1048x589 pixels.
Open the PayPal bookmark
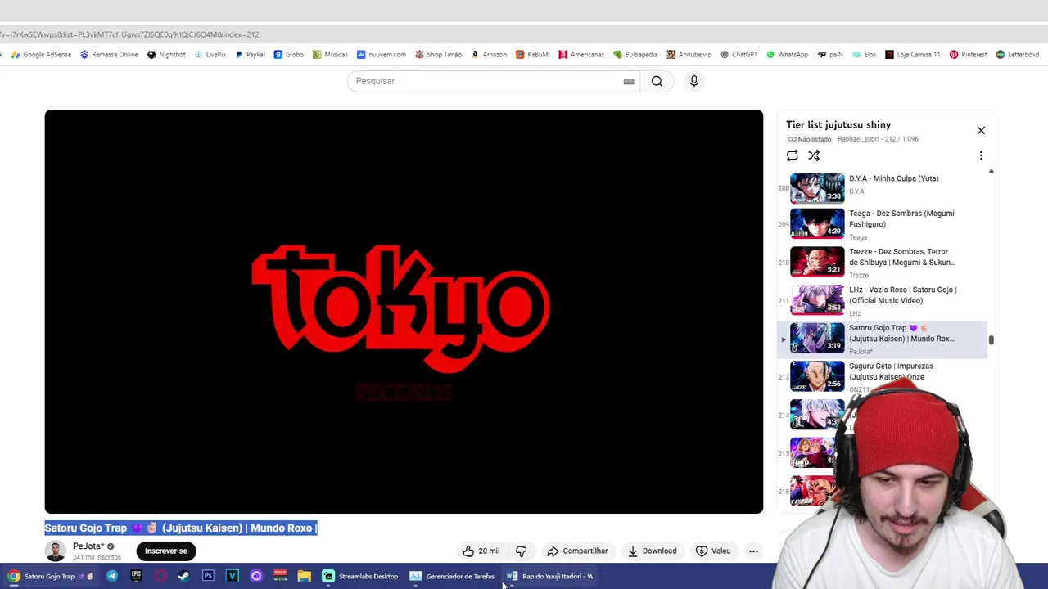point(250,55)
